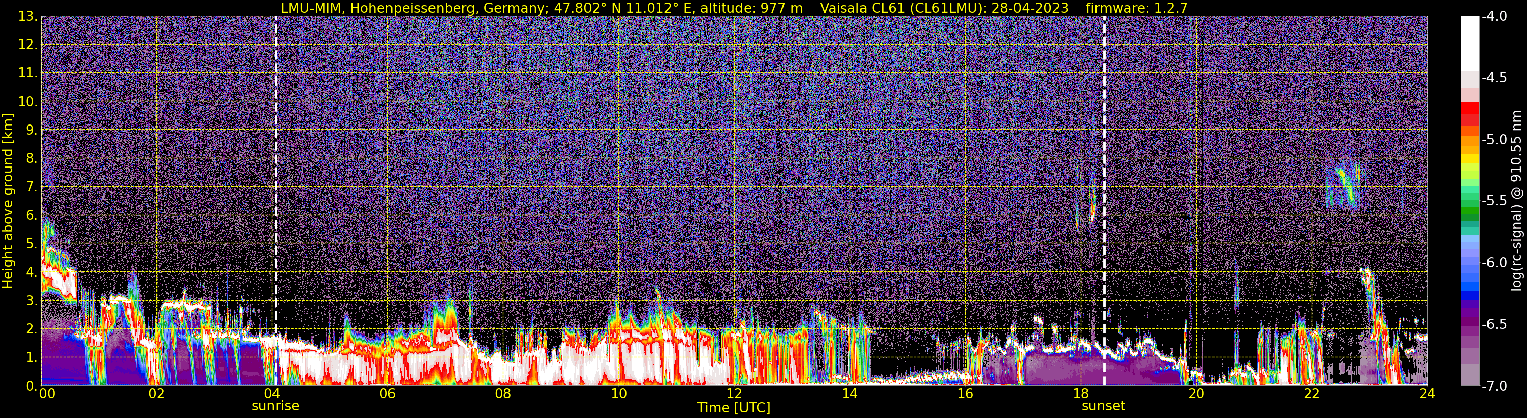Click the time axis tick label "18"
The image size is (1527, 418).
point(1081,393)
